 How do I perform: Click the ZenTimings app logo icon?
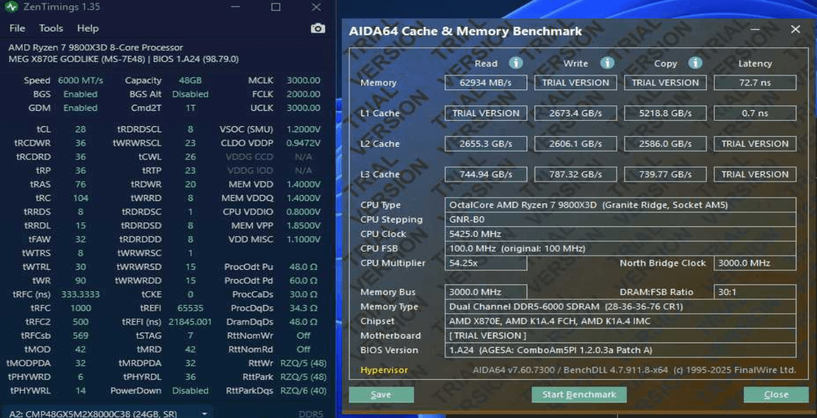(11, 7)
